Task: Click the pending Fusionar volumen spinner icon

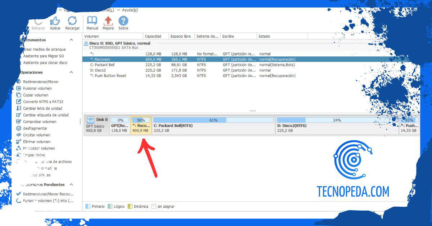Action: point(19,201)
